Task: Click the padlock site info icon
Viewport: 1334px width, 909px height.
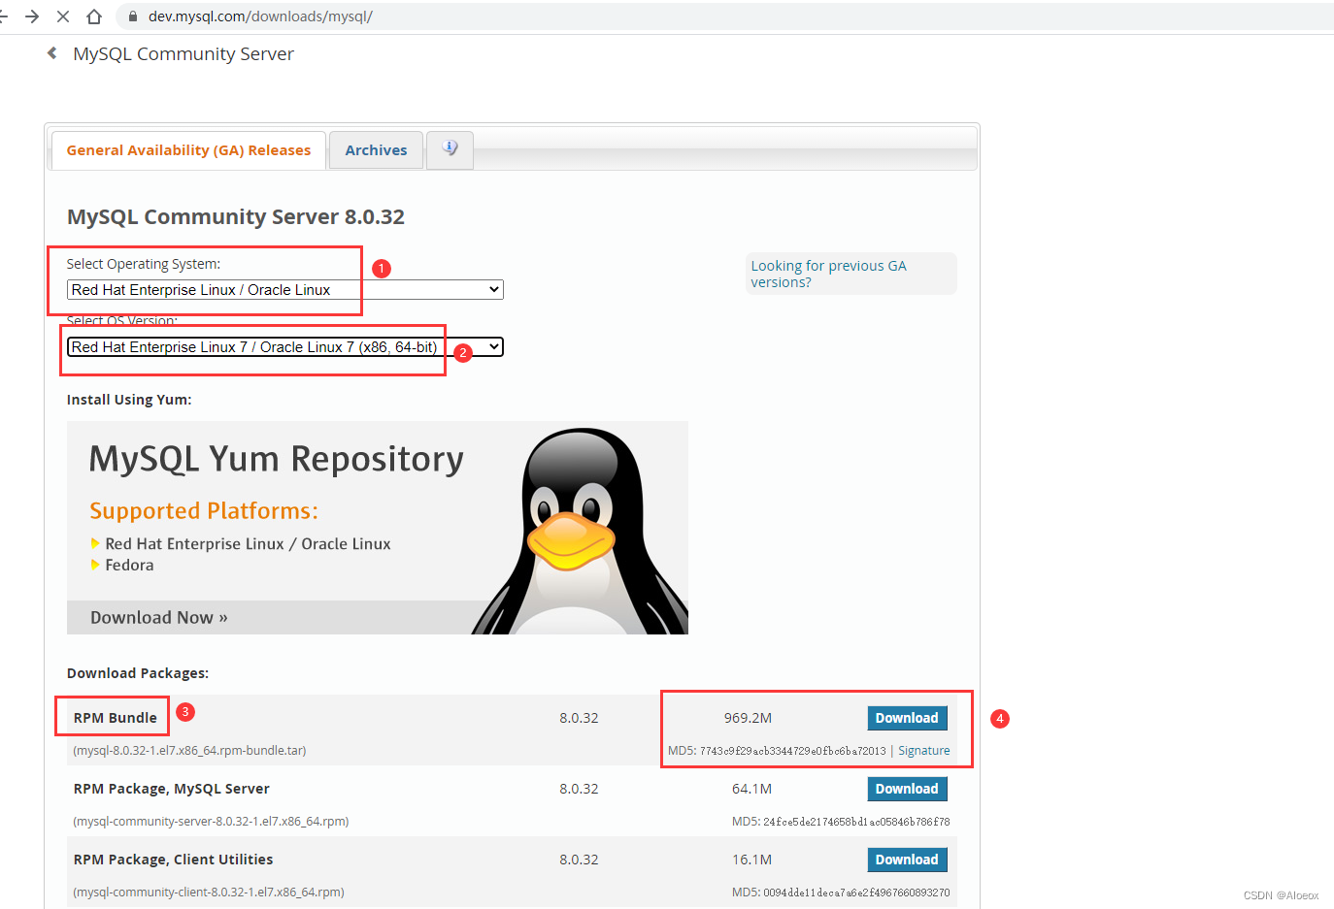Action: click(133, 16)
